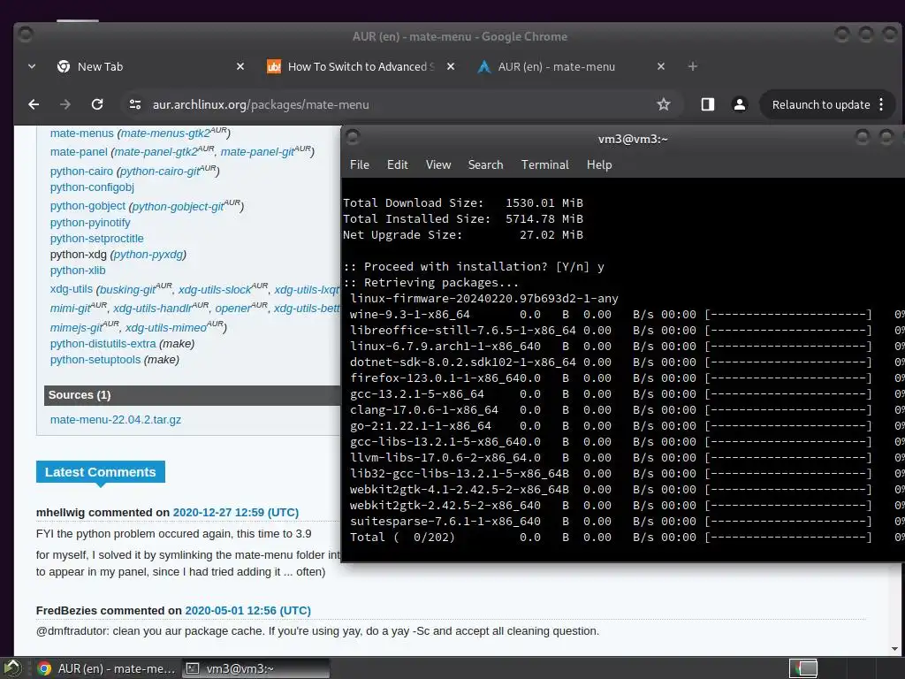Bookmark this page with the star icon
This screenshot has width=905, height=679.
[x=663, y=104]
